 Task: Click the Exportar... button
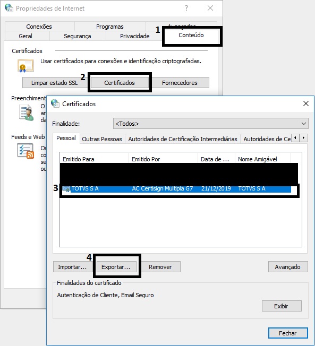click(x=116, y=267)
